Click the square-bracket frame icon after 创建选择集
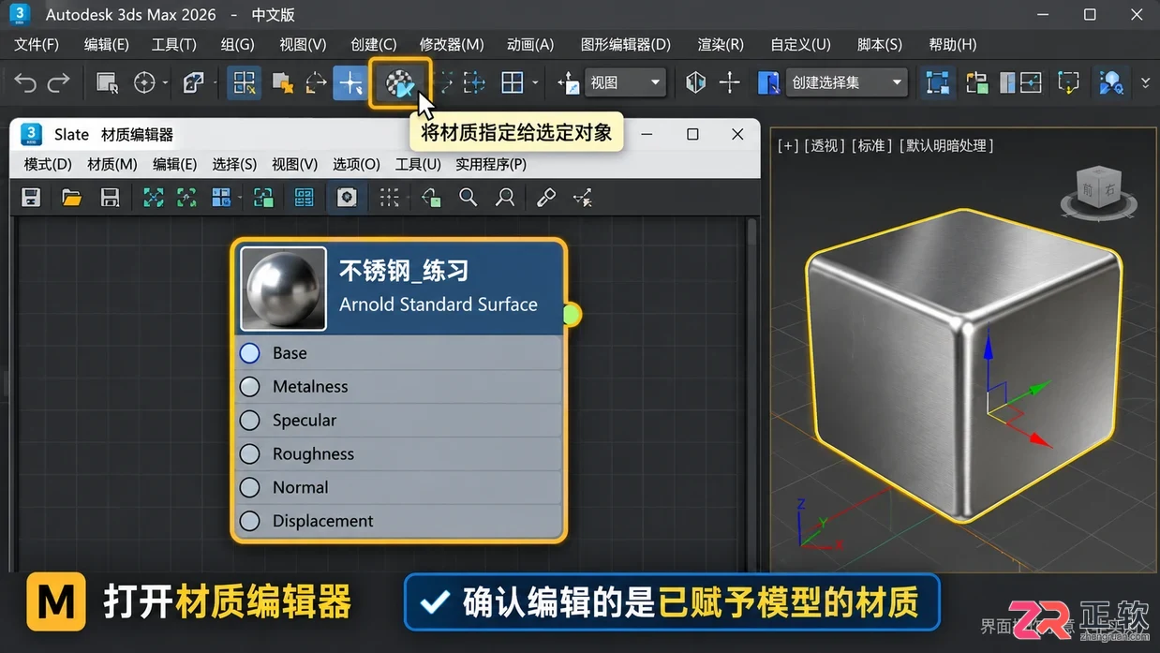This screenshot has width=1160, height=653. 936,82
